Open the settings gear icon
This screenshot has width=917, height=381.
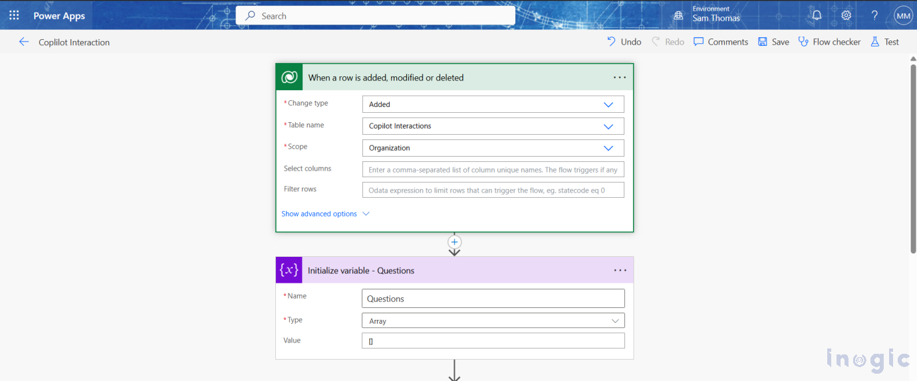[x=846, y=15]
